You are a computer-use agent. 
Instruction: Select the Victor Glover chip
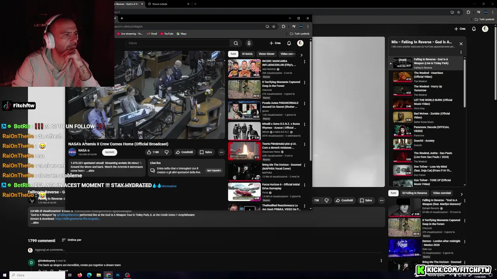(x=266, y=54)
